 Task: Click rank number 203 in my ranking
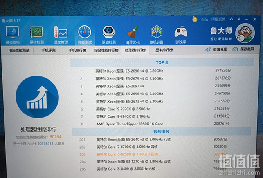[83, 154]
